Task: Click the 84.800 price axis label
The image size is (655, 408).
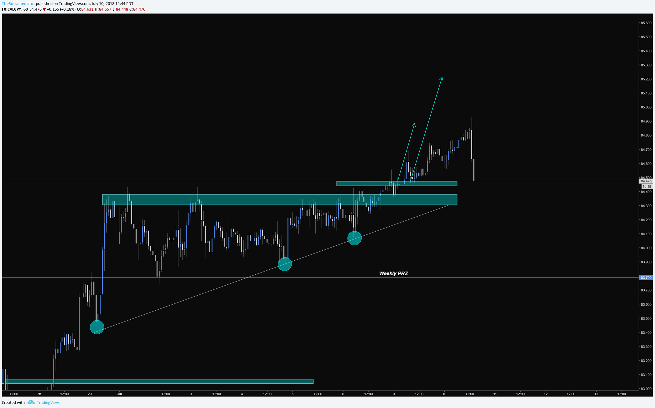Action: [x=646, y=135]
